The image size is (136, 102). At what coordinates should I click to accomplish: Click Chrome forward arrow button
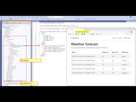71,32
